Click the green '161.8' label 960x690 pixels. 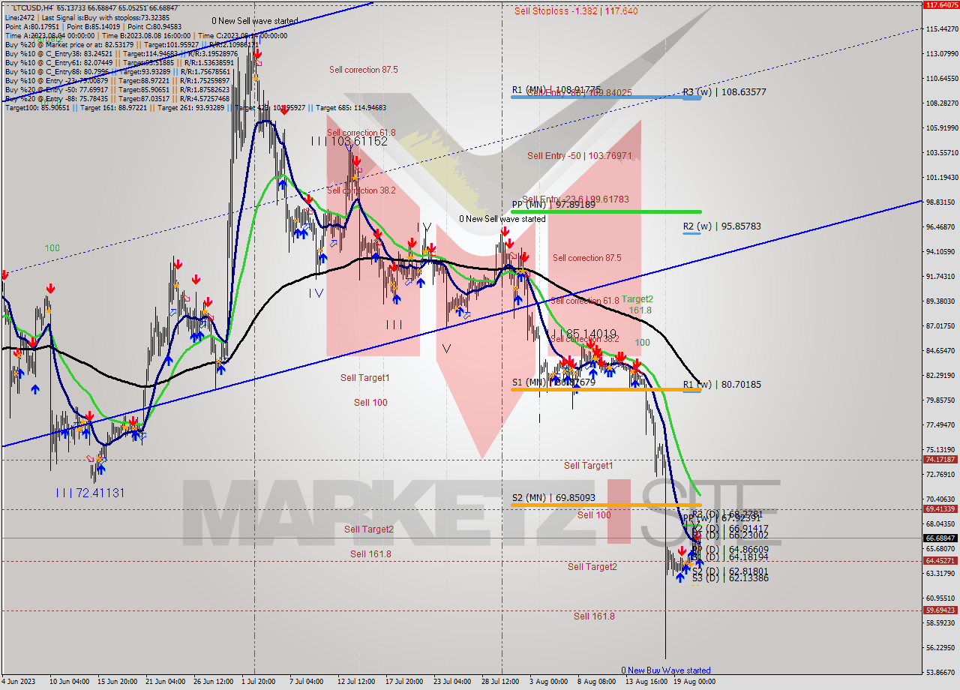(640, 310)
